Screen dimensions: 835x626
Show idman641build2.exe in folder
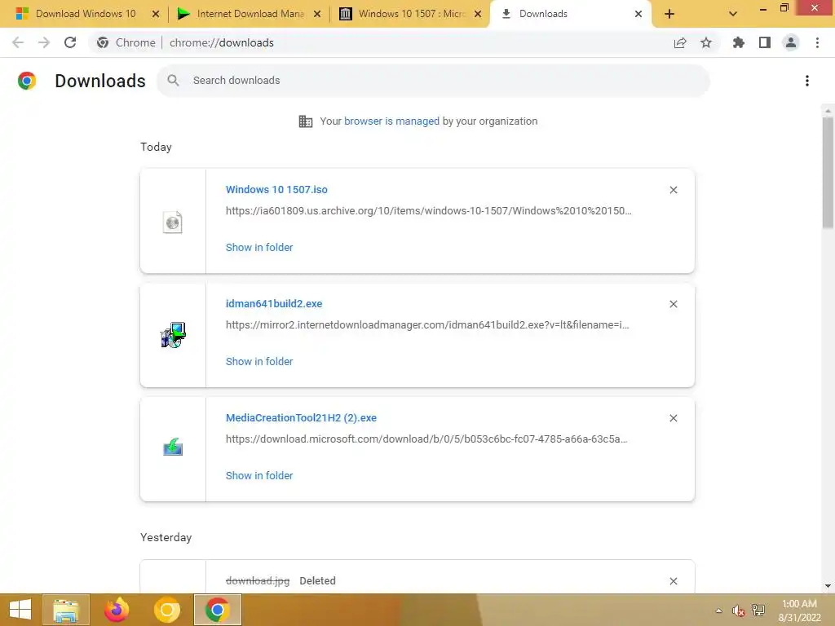(x=259, y=361)
